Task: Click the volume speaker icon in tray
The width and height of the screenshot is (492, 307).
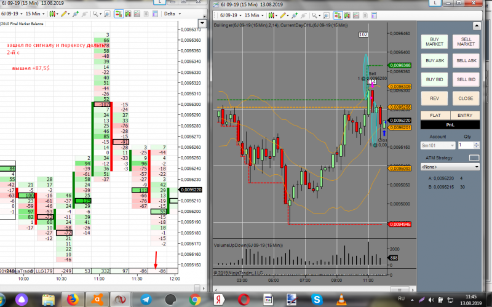Action: pyautogui.click(x=431, y=300)
